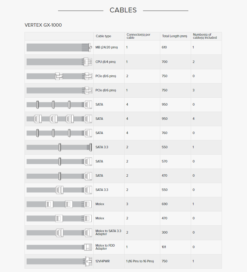The image size is (247, 272).
Task: Click the Molex to SATA 3.3 Adapter illustration
Action: click(x=59, y=233)
